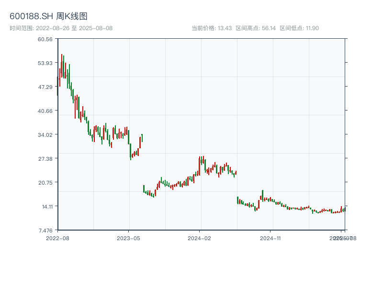Click the 60.56 y-axis price label
This screenshot has width=383, height=287.
[x=45, y=39]
